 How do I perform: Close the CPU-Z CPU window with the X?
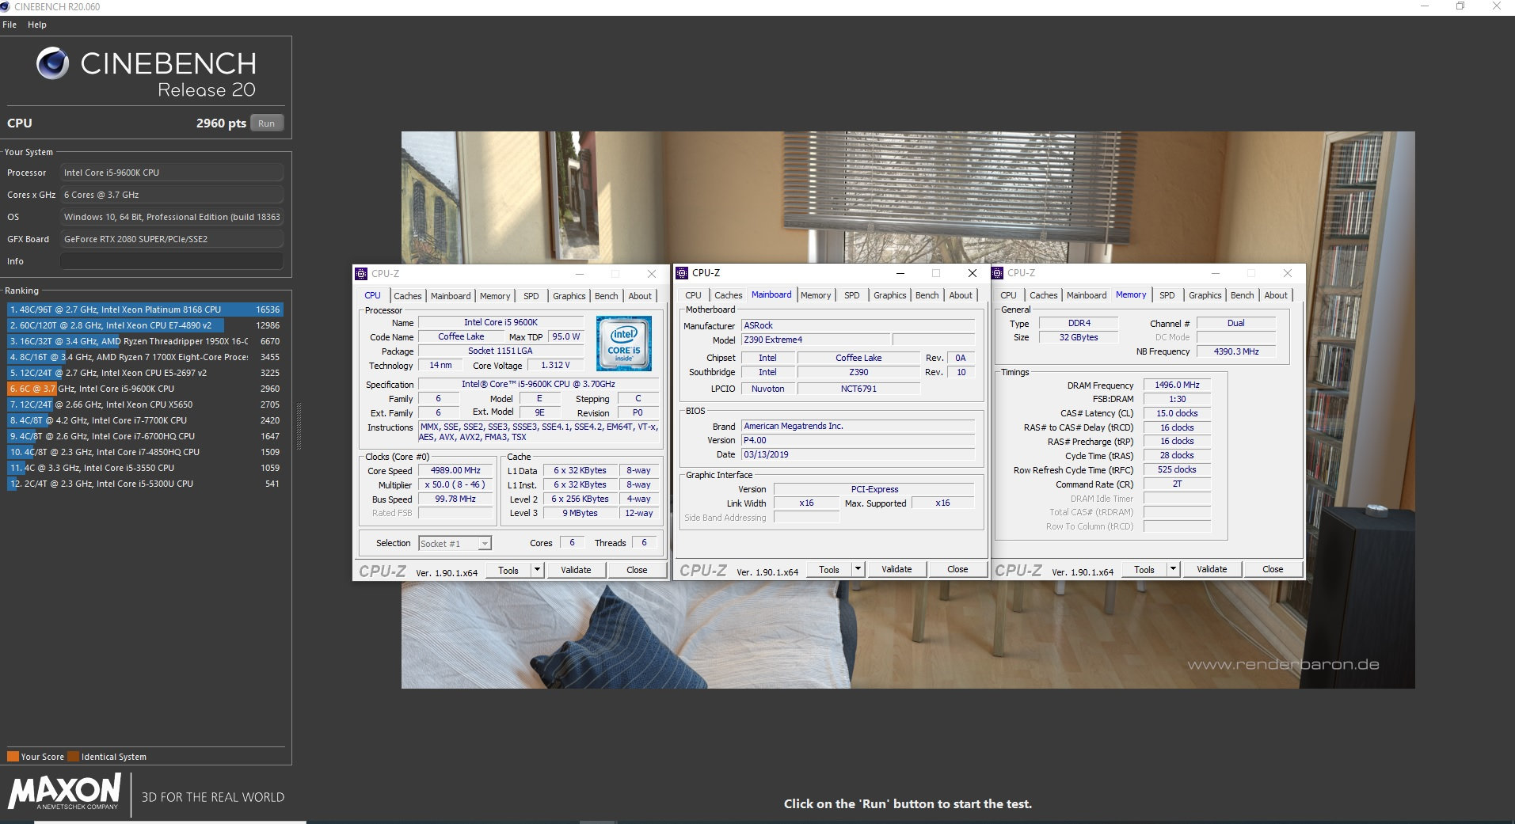(x=652, y=274)
